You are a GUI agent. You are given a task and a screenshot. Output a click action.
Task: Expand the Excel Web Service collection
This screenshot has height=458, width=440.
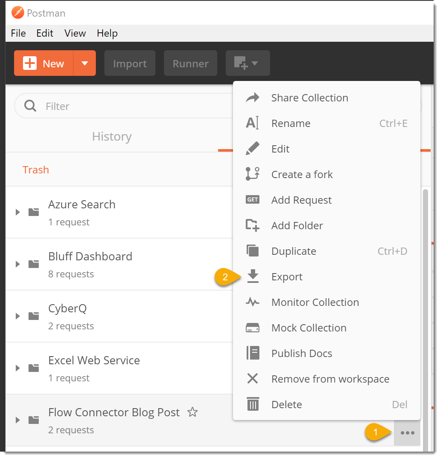(18, 368)
